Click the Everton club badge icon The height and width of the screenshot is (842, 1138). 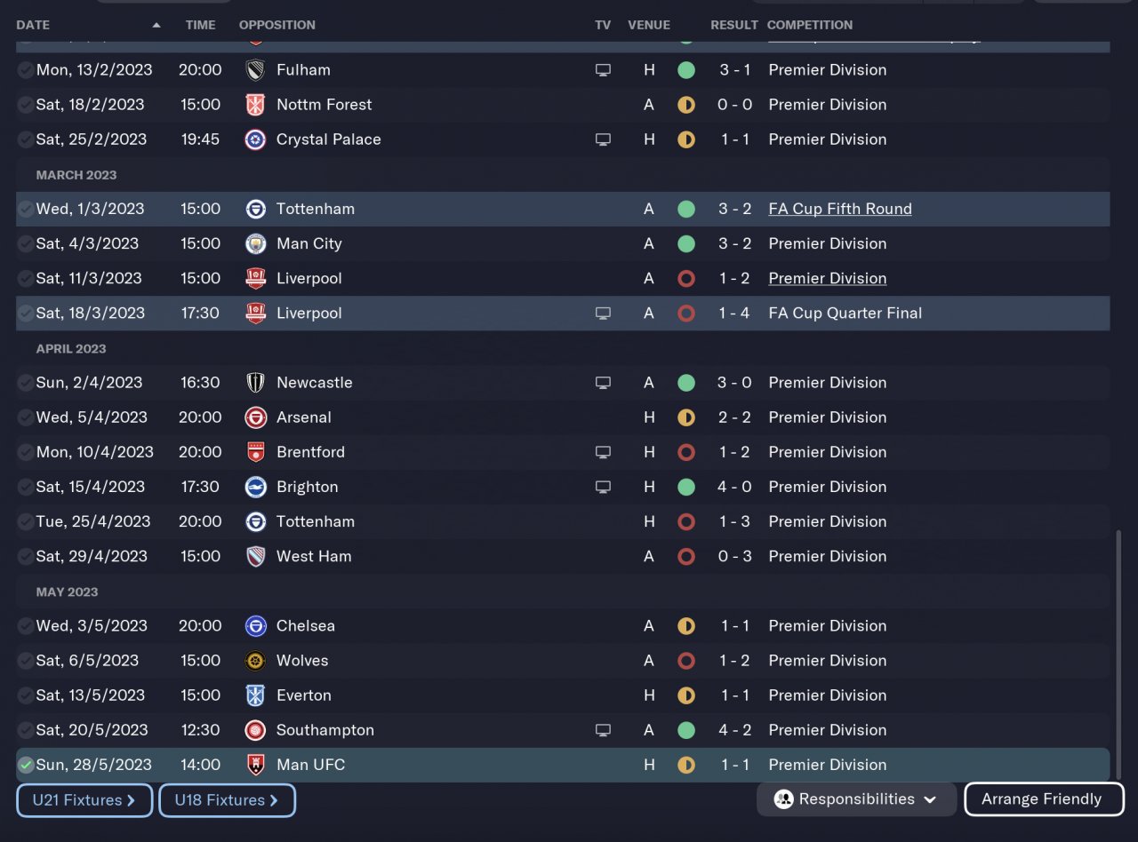pos(255,695)
